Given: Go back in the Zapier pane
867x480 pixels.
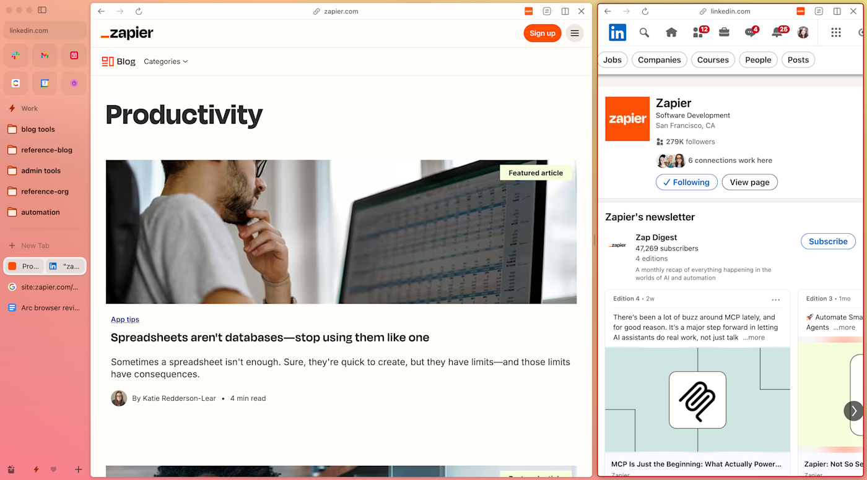Looking at the screenshot, I should click(x=102, y=11).
